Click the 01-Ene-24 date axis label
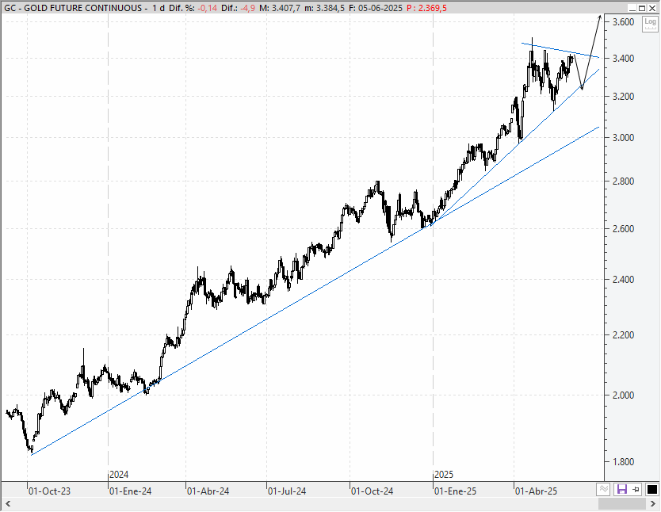 tap(130, 491)
